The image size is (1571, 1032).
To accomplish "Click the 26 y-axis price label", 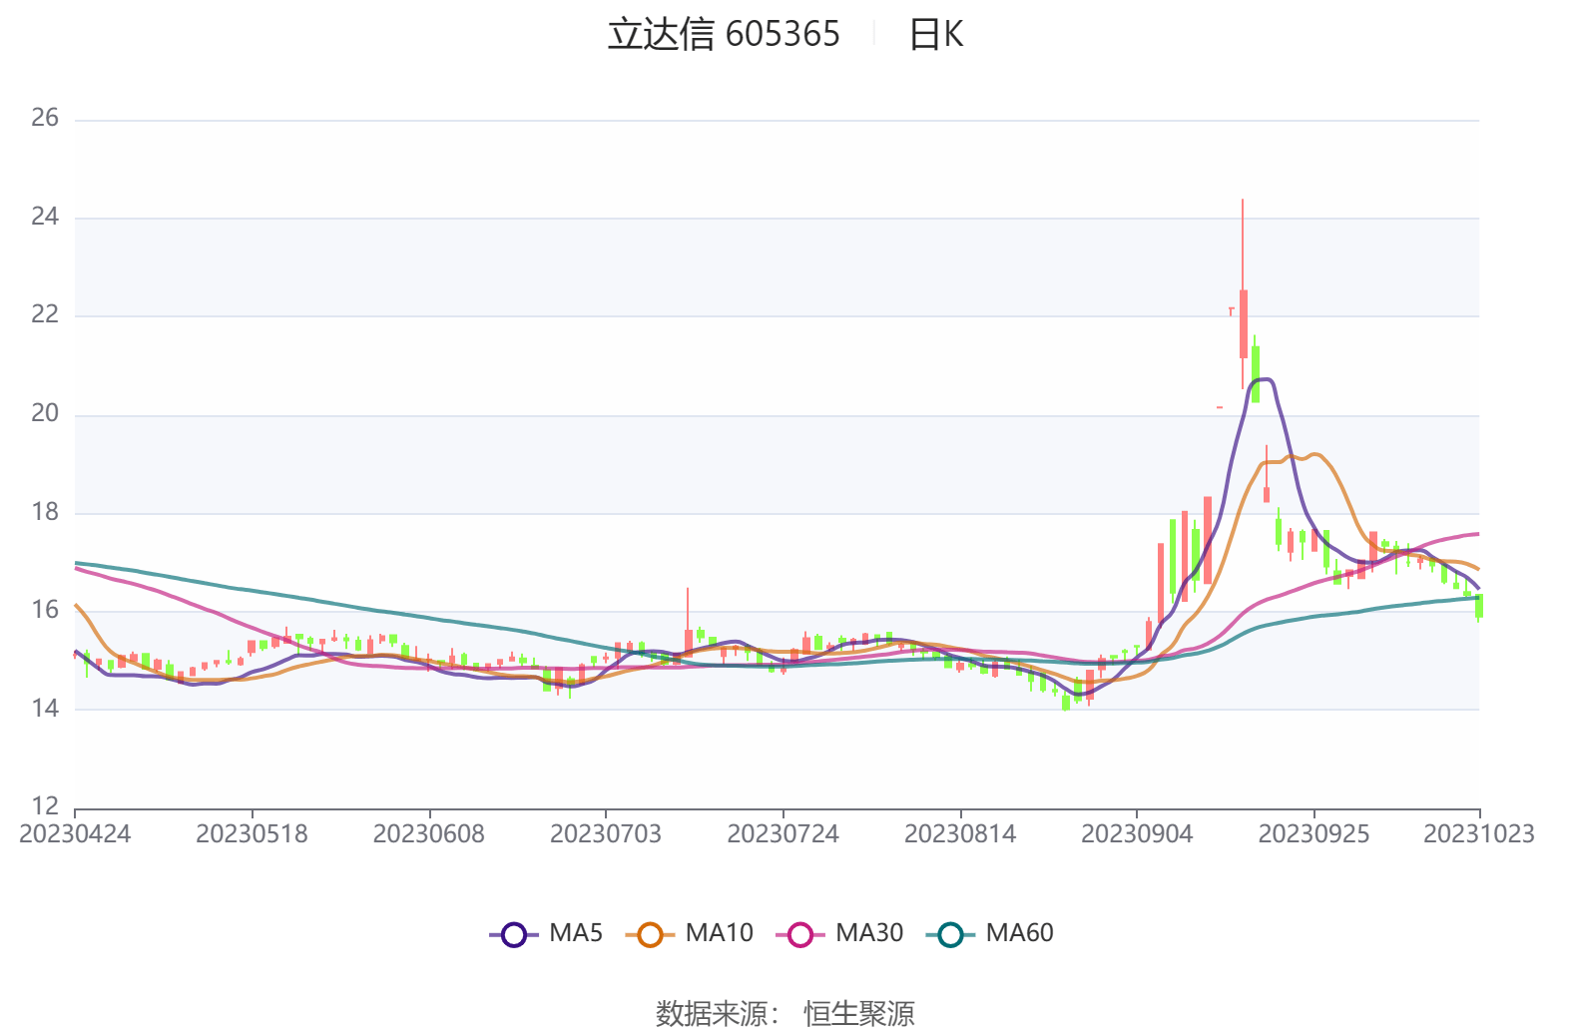I will click(45, 118).
